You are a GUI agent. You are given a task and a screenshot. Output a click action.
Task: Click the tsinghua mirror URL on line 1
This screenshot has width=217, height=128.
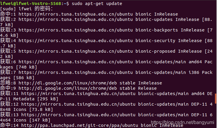click(76, 14)
